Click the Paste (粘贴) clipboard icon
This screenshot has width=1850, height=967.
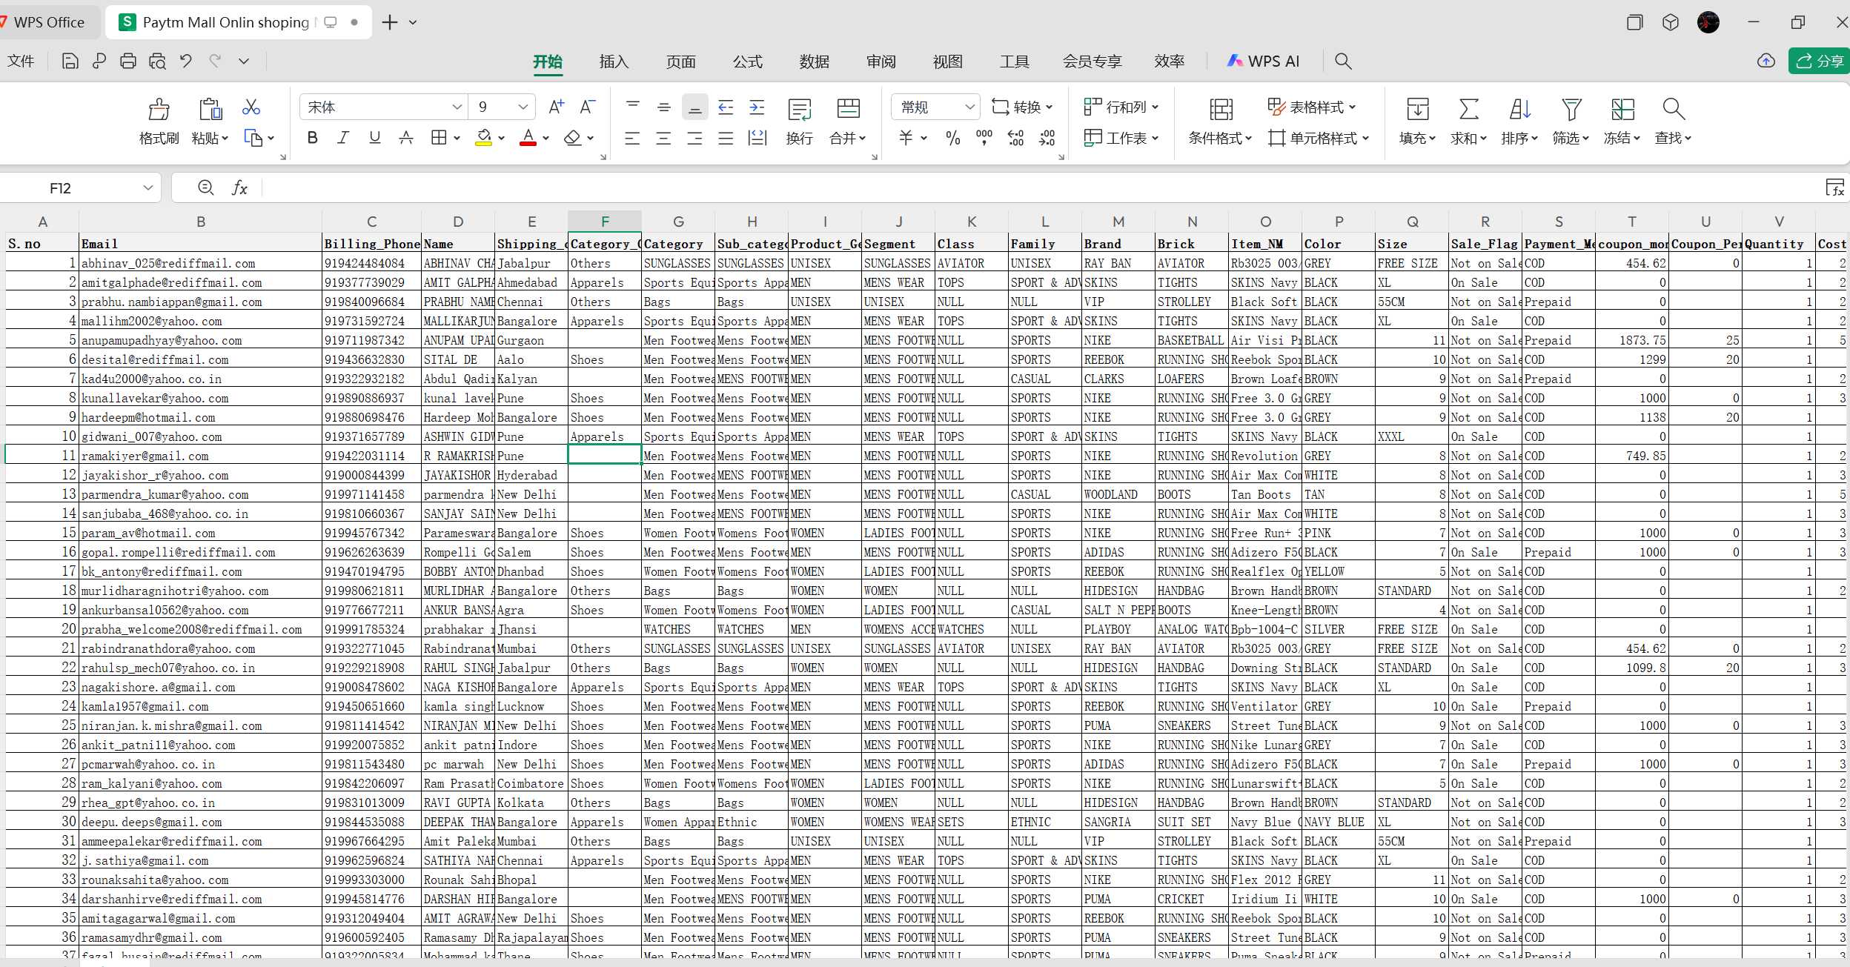(210, 110)
